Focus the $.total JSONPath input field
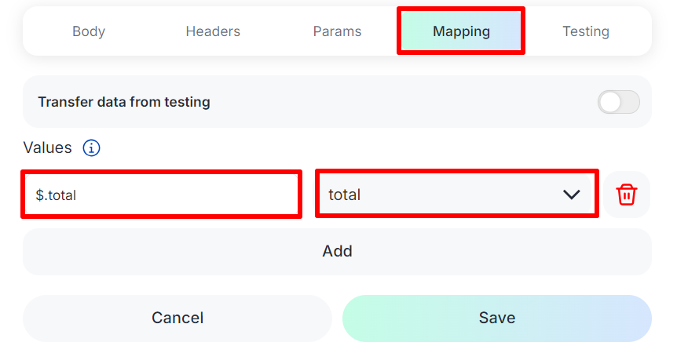The width and height of the screenshot is (677, 353). pos(161,195)
